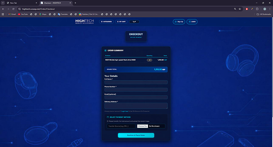This screenshot has width=273, height=147.
Task: Follow the 'Login here' discount link
Action: [x=125, y=111]
